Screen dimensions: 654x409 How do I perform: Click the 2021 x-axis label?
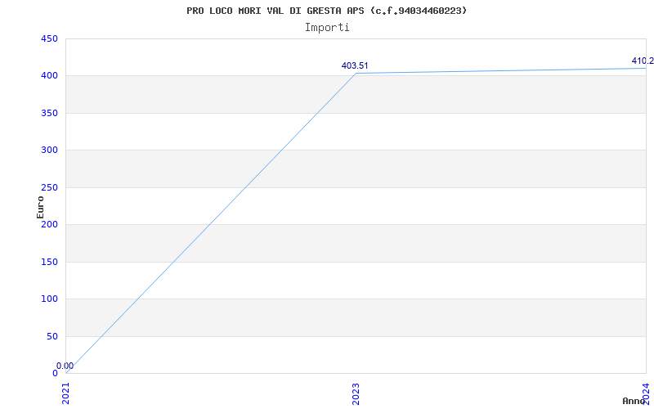[x=66, y=393]
